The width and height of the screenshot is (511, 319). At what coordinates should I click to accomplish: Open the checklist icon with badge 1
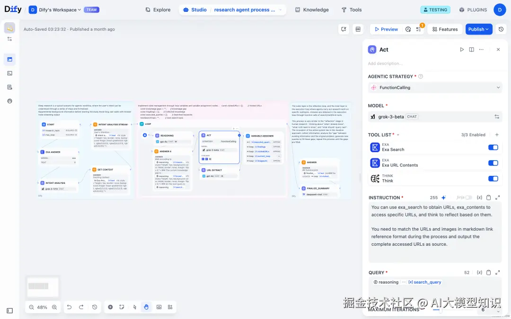(419, 29)
